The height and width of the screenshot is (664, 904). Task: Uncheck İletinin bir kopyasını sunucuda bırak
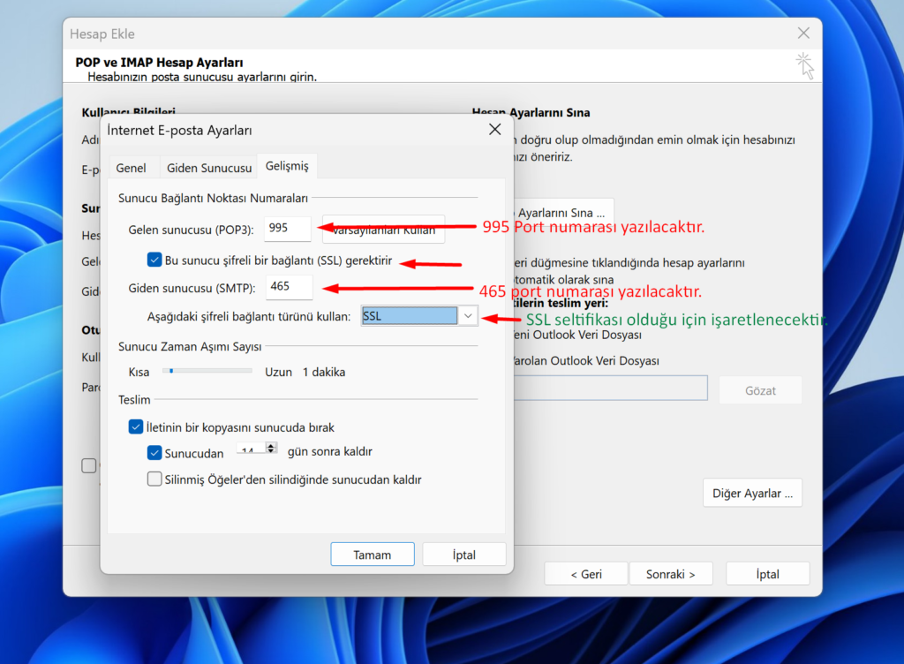point(136,427)
